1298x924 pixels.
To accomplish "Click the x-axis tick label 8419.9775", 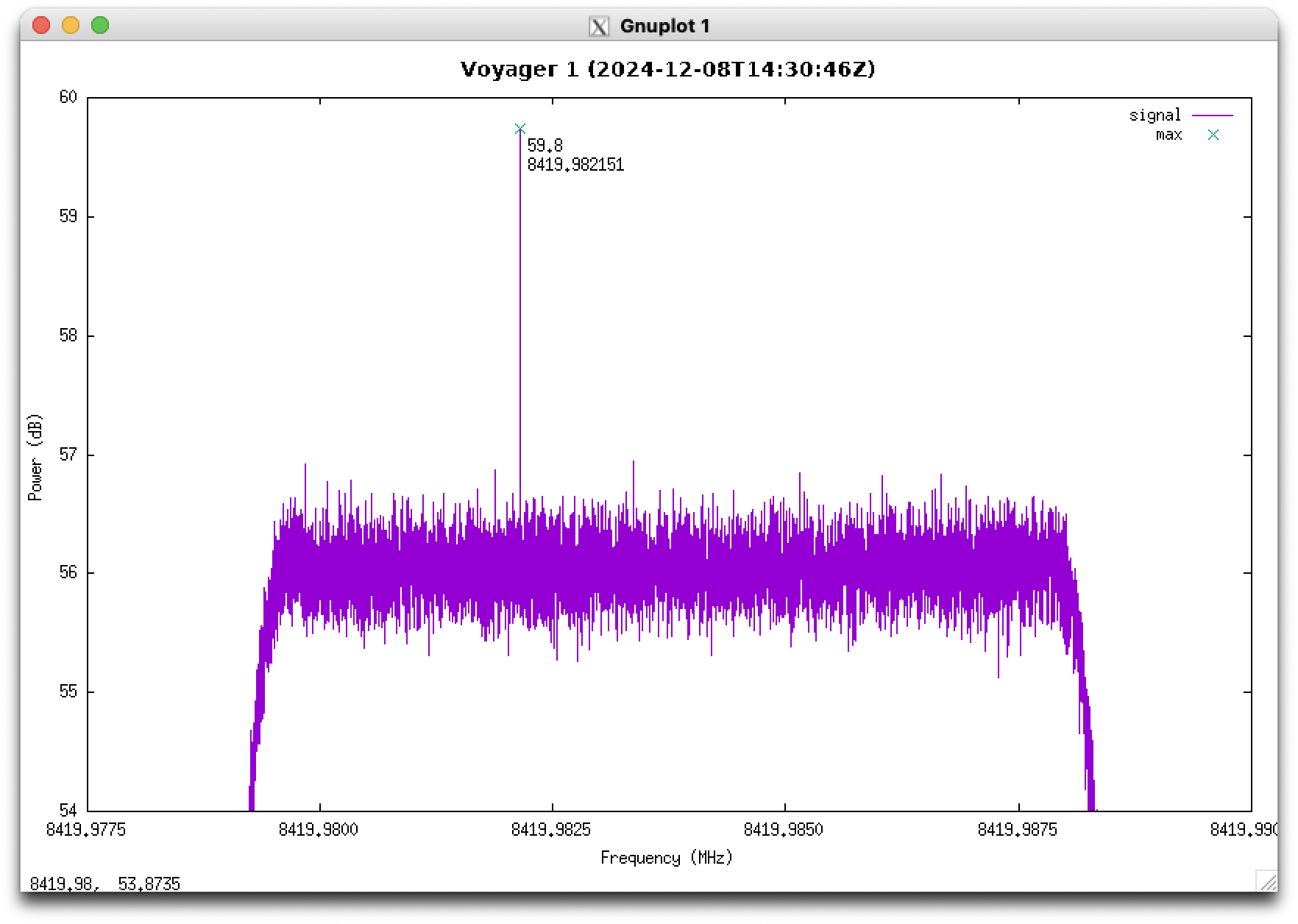I will point(86,830).
